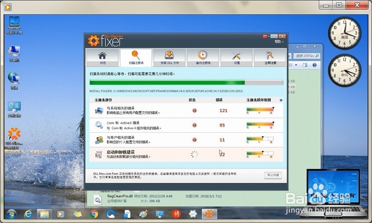This screenshot has height=223, width=372.
Task: Open the file explorer taskbar button
Action: point(45,214)
